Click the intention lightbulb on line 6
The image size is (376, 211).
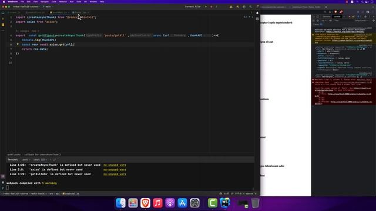(x=18, y=45)
